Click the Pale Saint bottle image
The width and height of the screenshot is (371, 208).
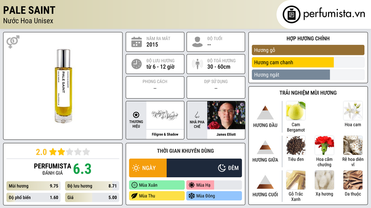point(63,86)
